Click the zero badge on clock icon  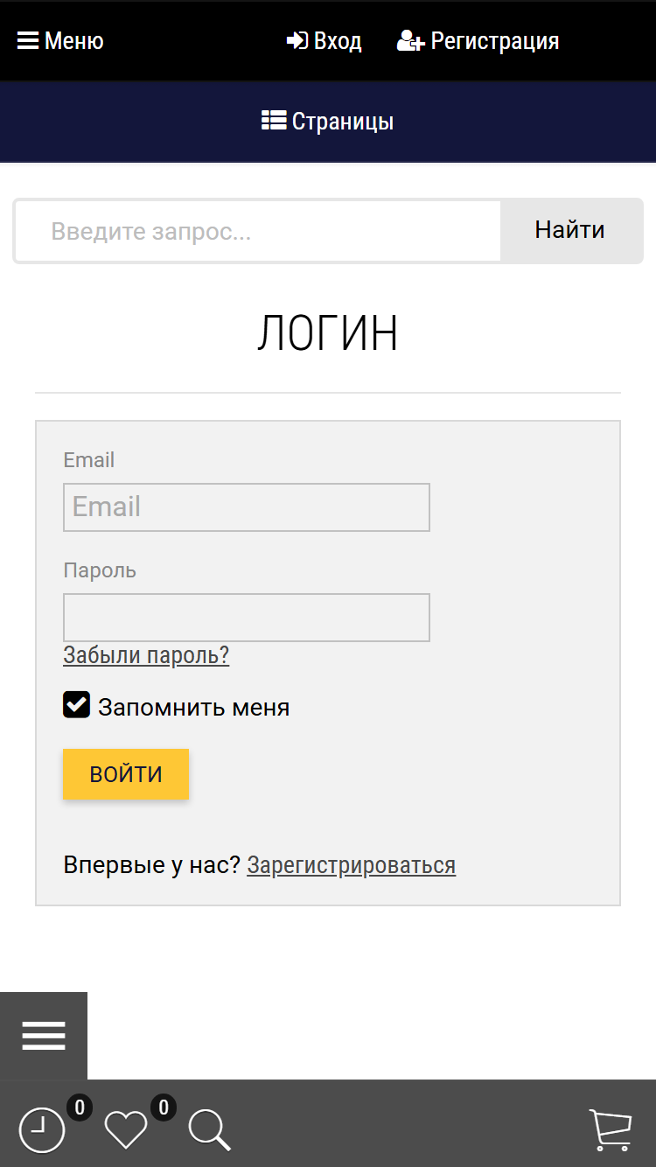coord(80,1108)
